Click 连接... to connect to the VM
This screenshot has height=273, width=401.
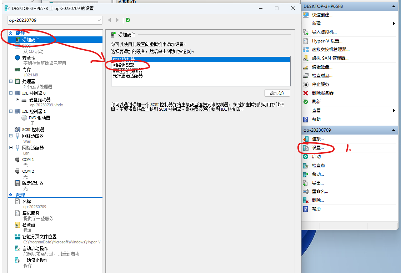click(x=318, y=139)
